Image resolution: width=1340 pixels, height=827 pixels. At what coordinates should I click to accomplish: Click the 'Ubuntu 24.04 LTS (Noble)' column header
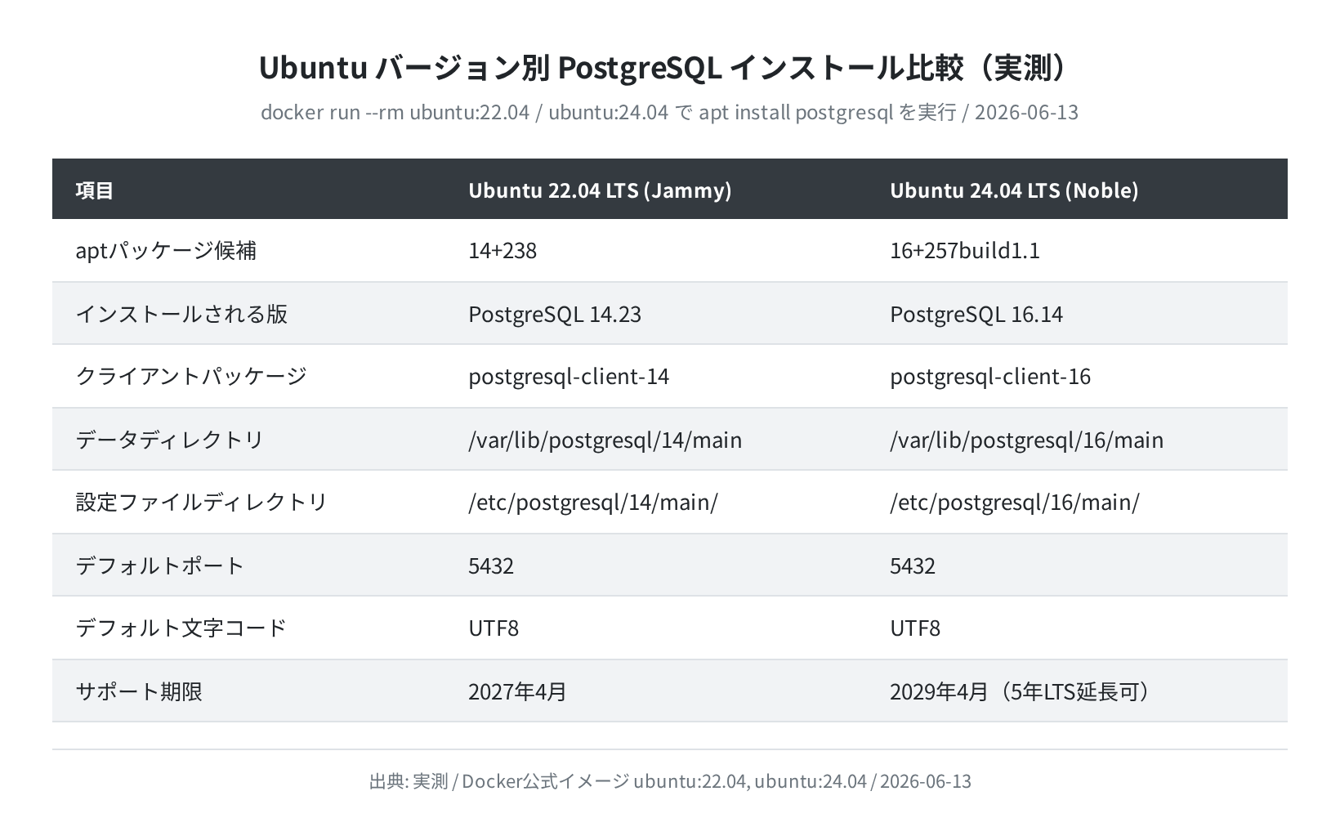(1014, 190)
